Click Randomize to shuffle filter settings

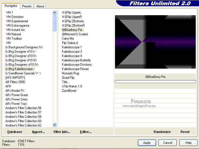point(162,132)
